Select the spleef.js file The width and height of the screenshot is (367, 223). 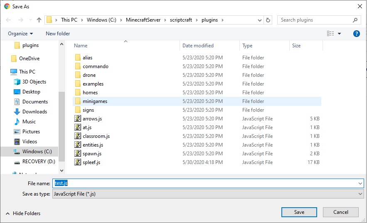click(91, 162)
